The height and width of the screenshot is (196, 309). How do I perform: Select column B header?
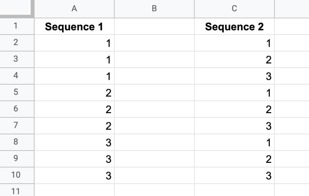[154, 9]
